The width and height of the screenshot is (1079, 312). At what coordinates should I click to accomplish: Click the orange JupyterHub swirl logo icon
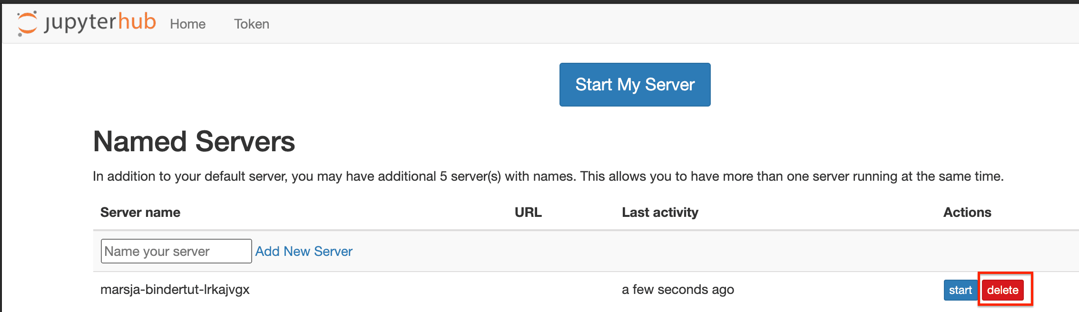pos(27,23)
